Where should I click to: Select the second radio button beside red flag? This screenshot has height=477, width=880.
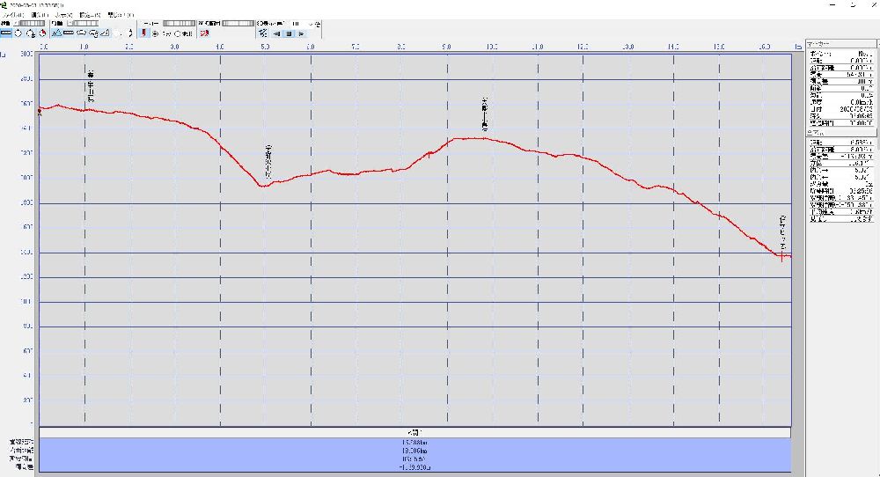tap(177, 33)
